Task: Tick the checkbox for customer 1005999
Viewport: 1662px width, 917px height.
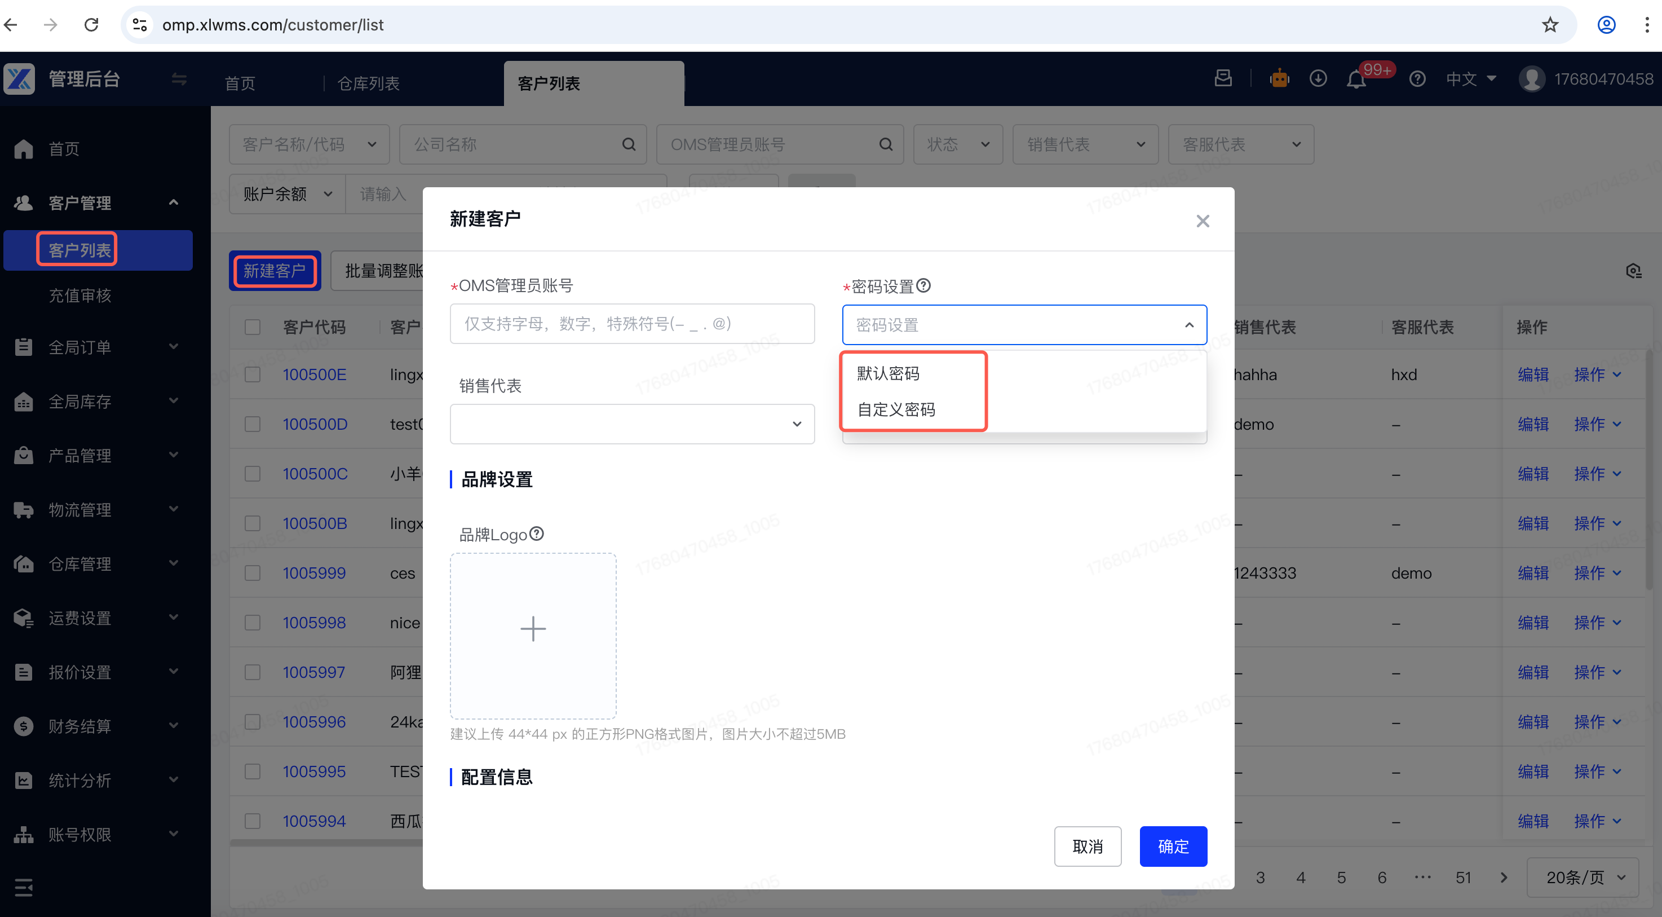Action: click(252, 573)
